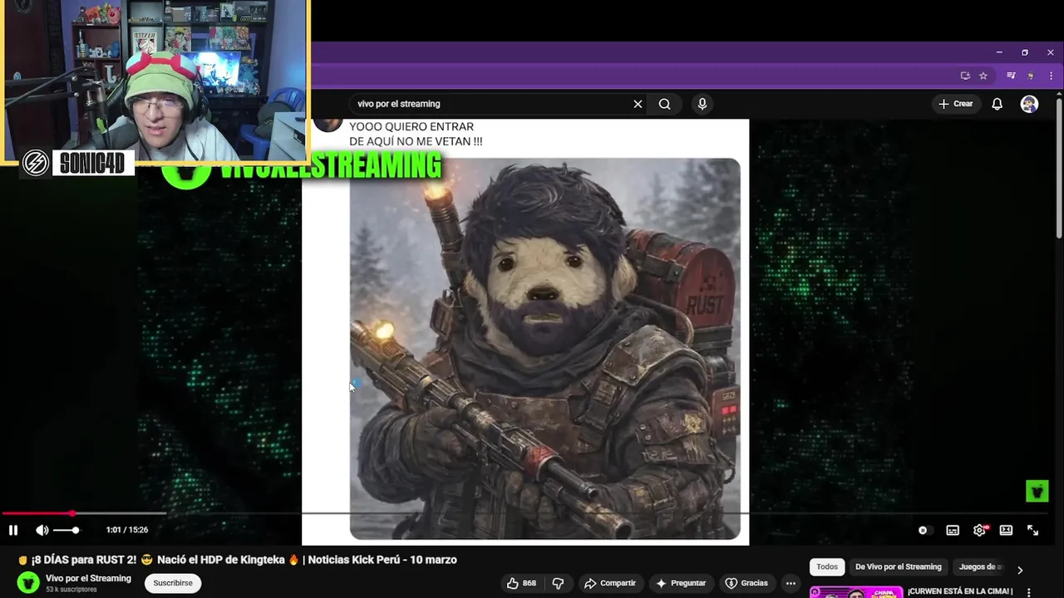Subscribe with the Suscribirse button
This screenshot has height=598, width=1064.
[173, 583]
